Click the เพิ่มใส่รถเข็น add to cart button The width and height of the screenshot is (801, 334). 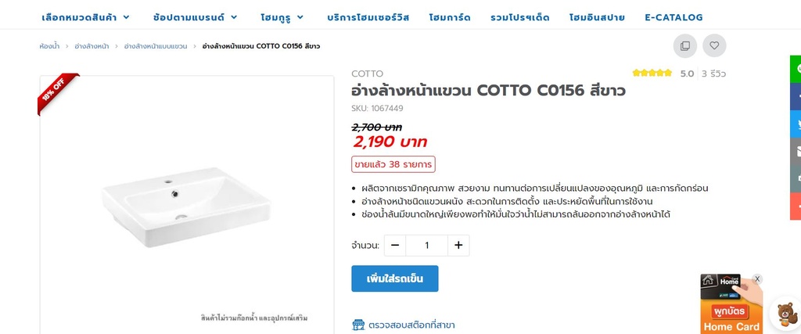click(x=394, y=278)
